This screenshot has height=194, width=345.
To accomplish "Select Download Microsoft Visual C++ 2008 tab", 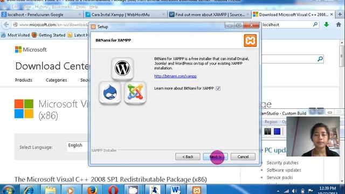I will tap(293, 15).
